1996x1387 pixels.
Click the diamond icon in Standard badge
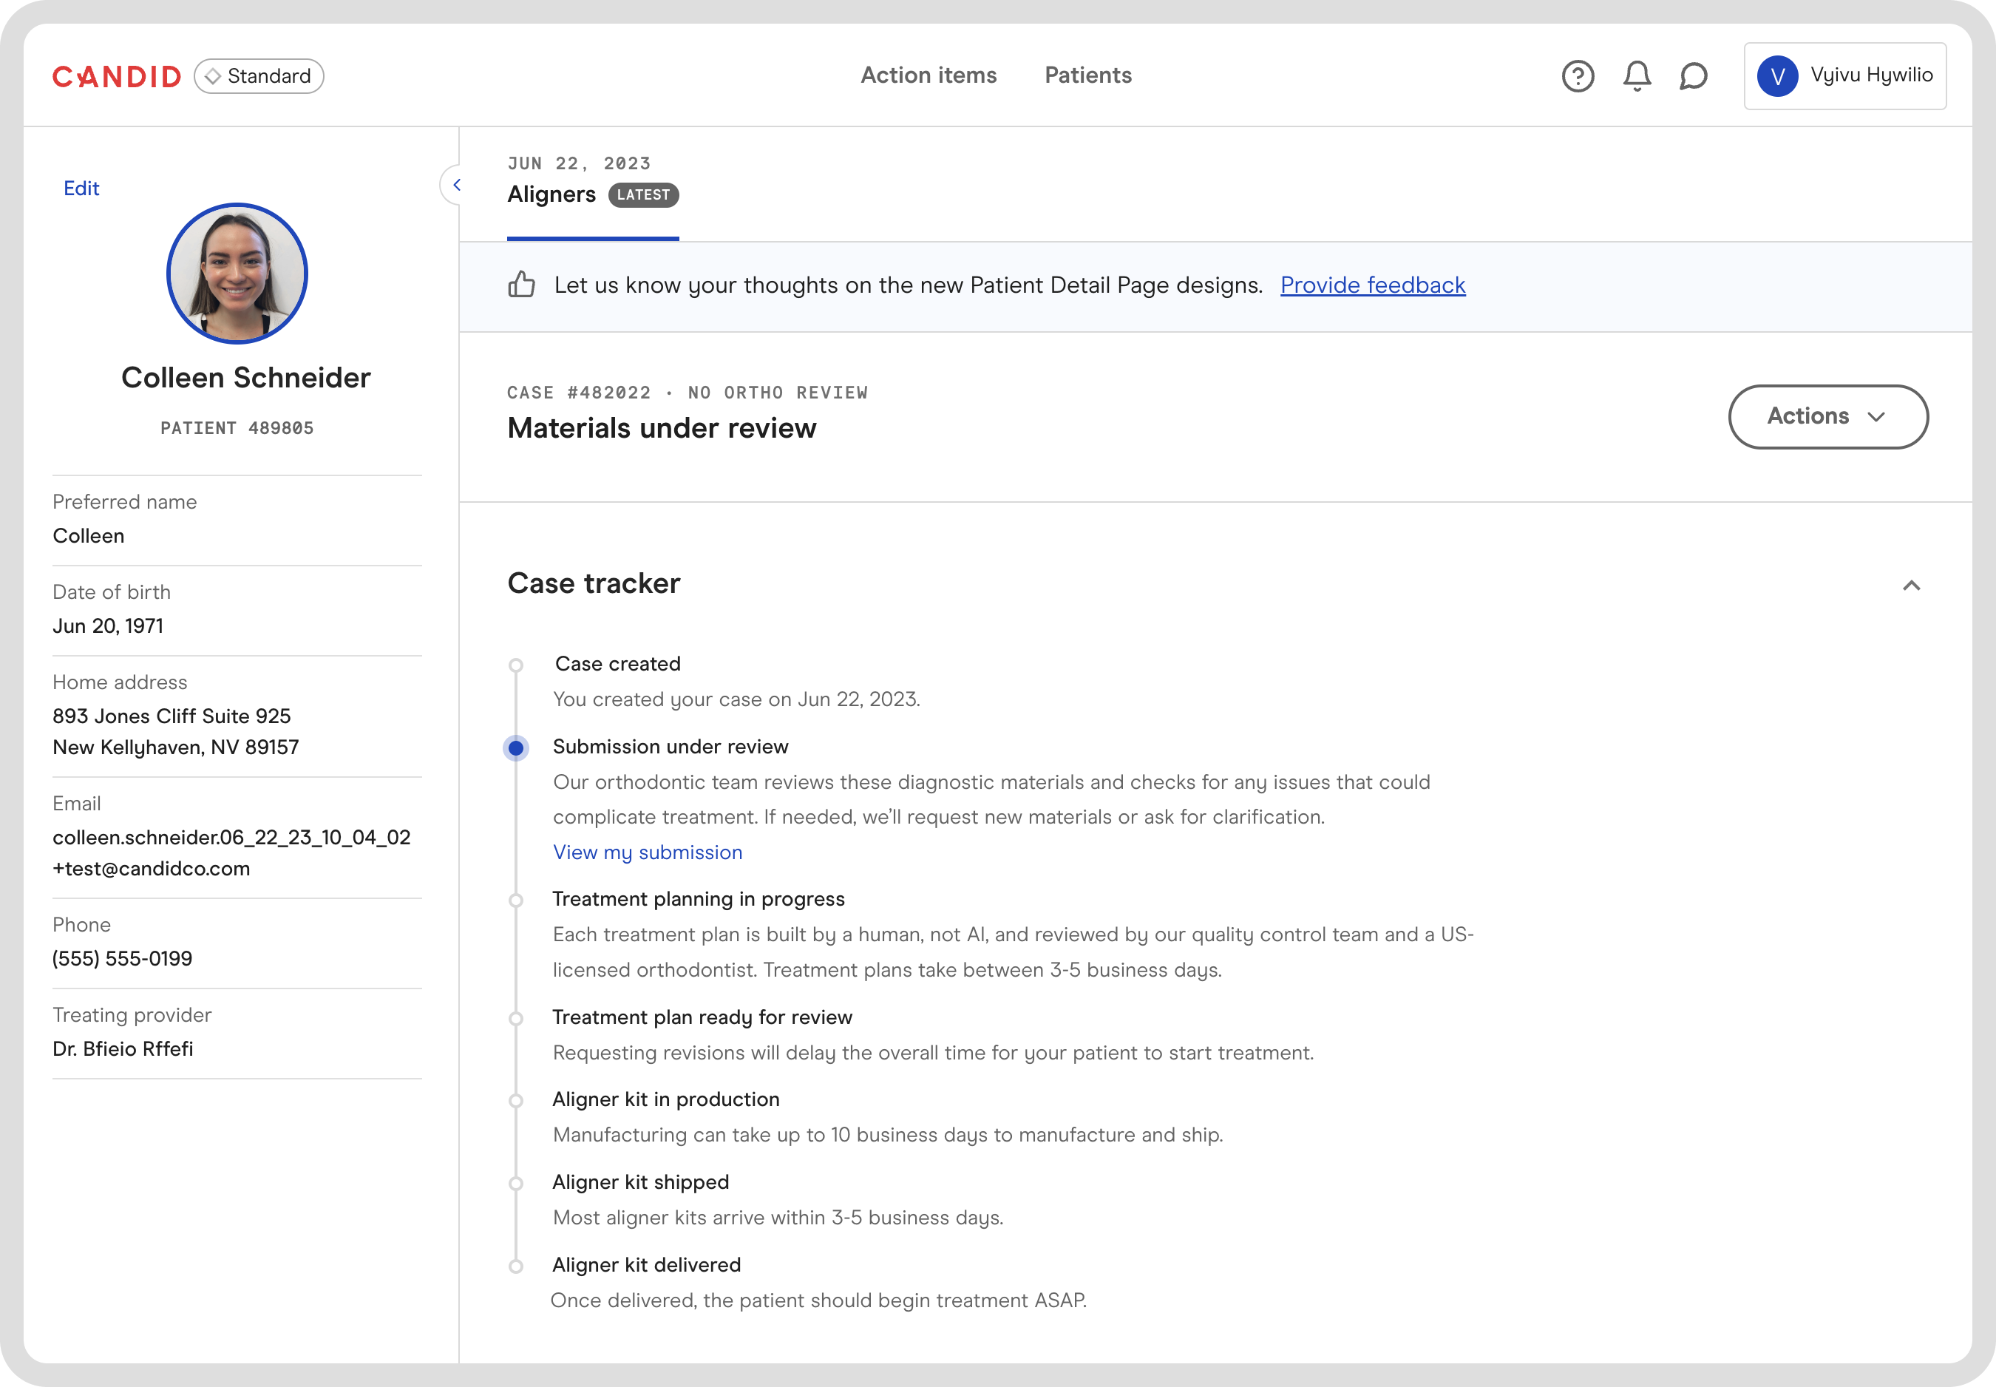pos(213,76)
